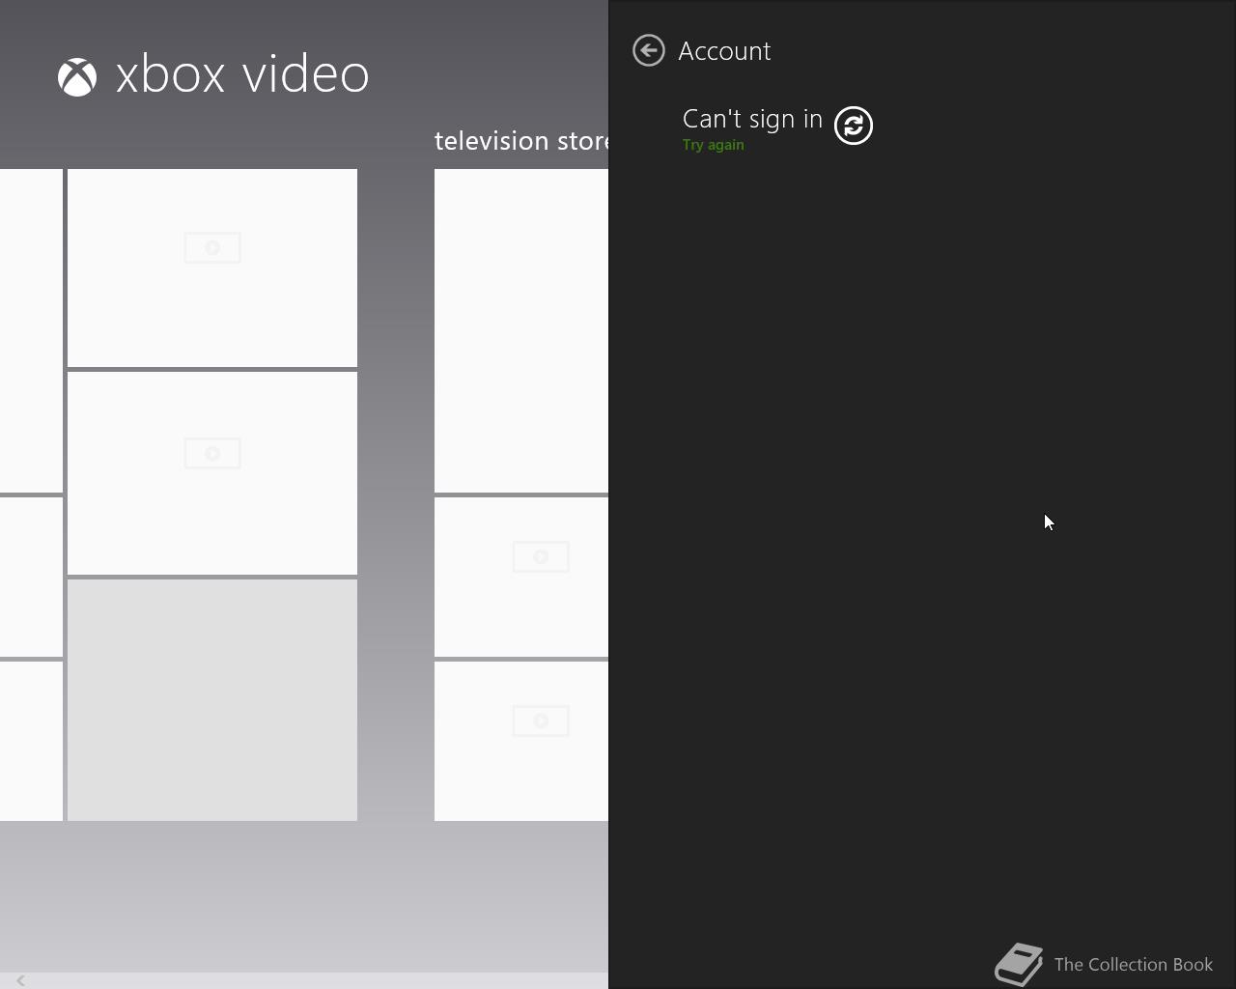The height and width of the screenshot is (989, 1236).
Task: Click the Account panel title
Action: click(x=724, y=51)
